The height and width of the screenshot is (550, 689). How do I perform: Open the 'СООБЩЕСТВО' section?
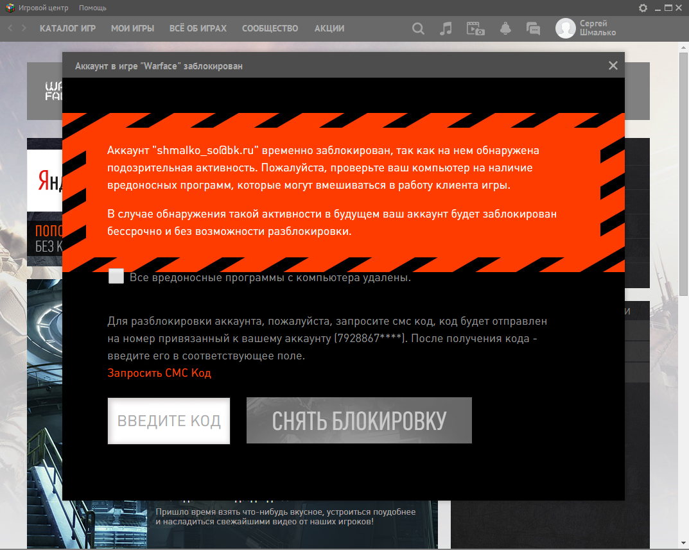pos(270,28)
